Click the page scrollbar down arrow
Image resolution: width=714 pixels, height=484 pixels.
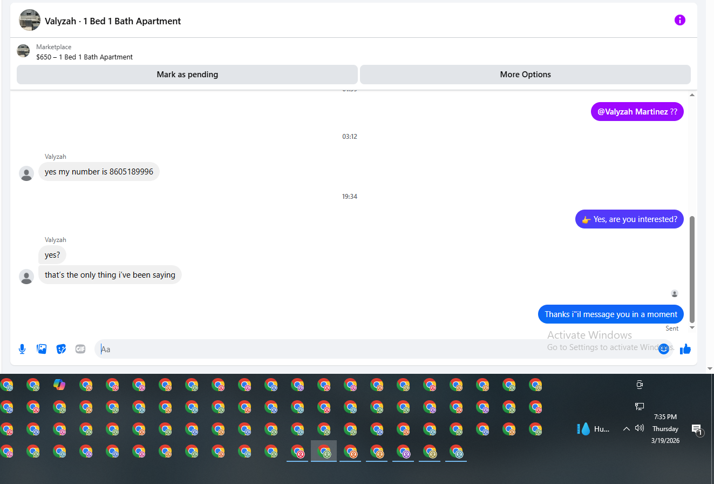(710, 368)
